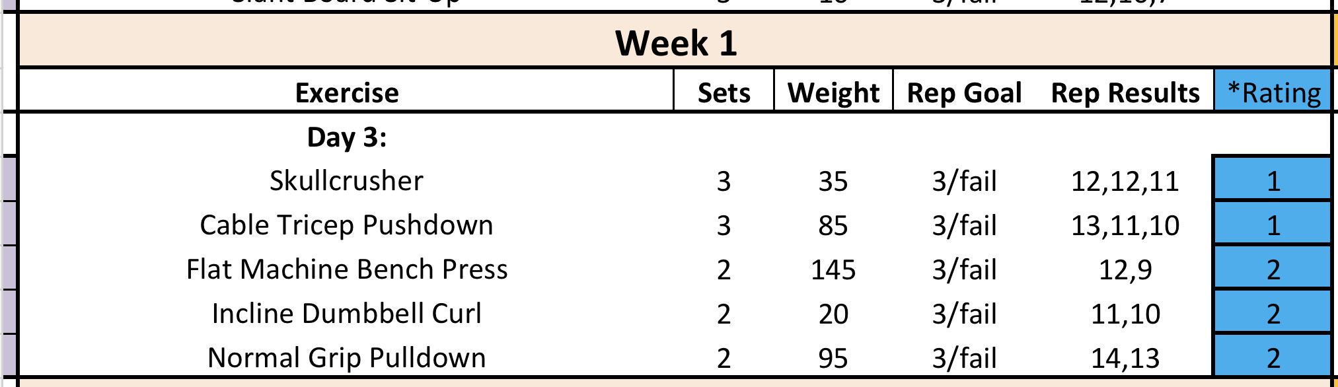This screenshot has width=1338, height=387.
Task: Click the Weight column header
Action: [x=833, y=92]
